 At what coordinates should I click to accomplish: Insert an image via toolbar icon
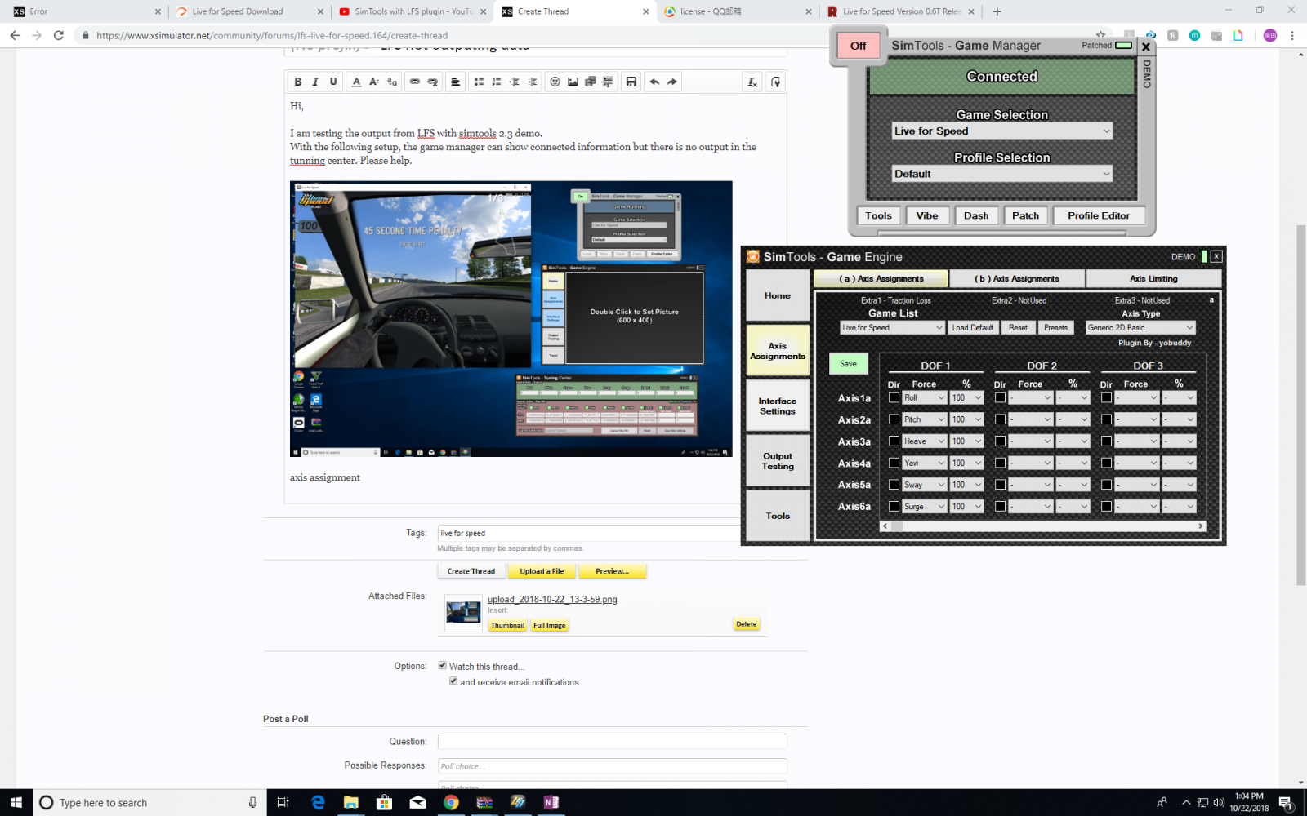(x=573, y=82)
